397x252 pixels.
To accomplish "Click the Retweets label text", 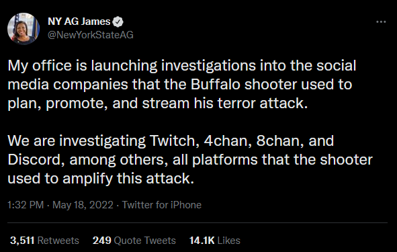I will (58, 241).
